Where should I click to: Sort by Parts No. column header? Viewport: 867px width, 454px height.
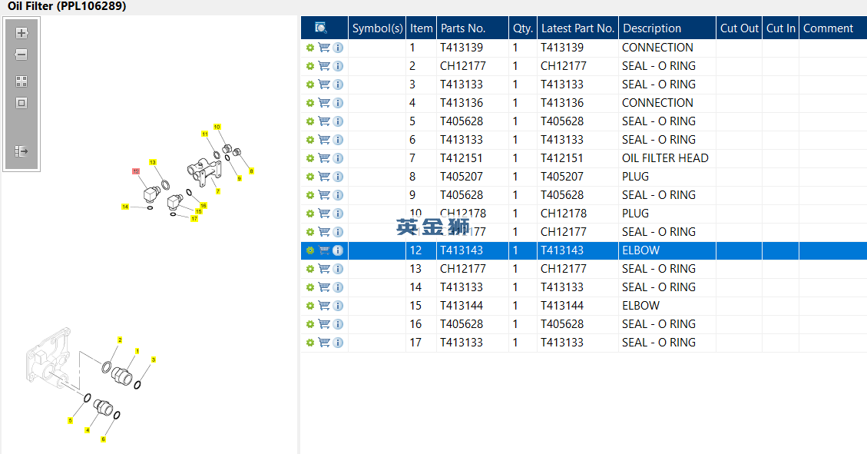463,28
